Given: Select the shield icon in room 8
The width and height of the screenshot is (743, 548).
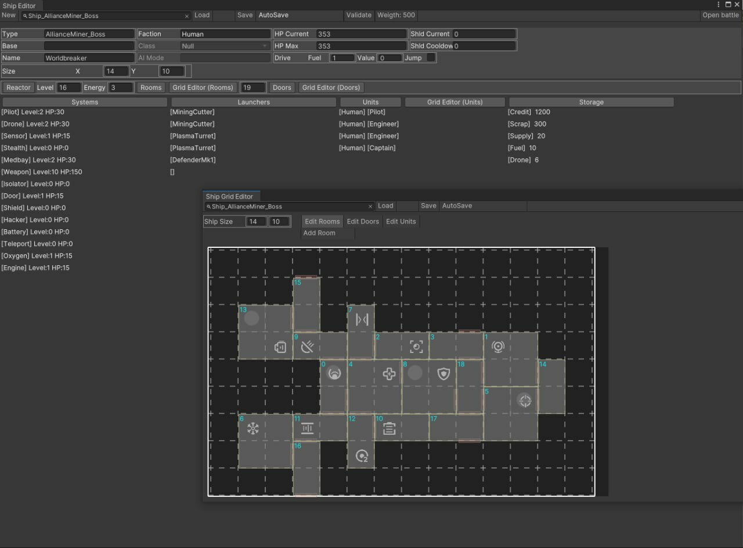Looking at the screenshot, I should (x=443, y=374).
